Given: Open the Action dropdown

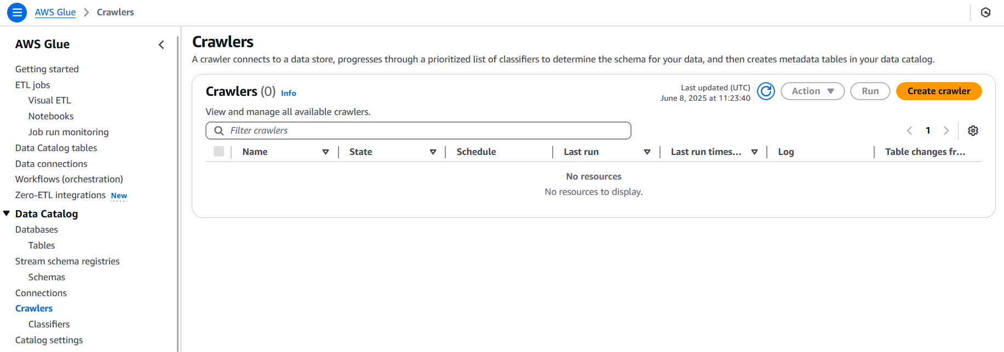Looking at the screenshot, I should click(x=812, y=91).
